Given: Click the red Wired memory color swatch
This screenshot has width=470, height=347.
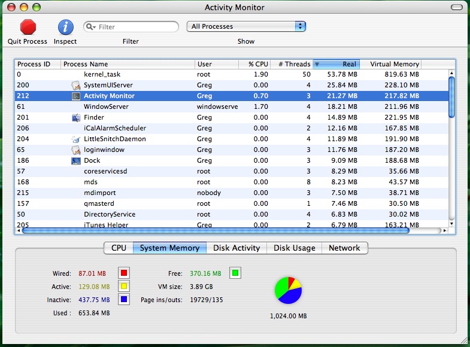Looking at the screenshot, I should 124,273.
